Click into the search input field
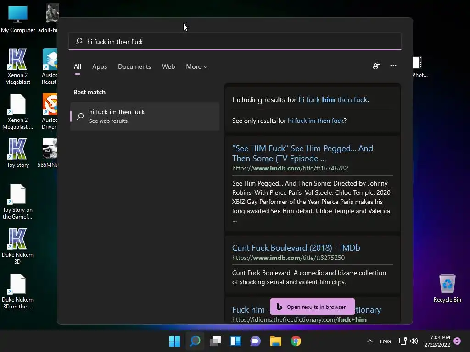The image size is (470, 352). pos(235,42)
